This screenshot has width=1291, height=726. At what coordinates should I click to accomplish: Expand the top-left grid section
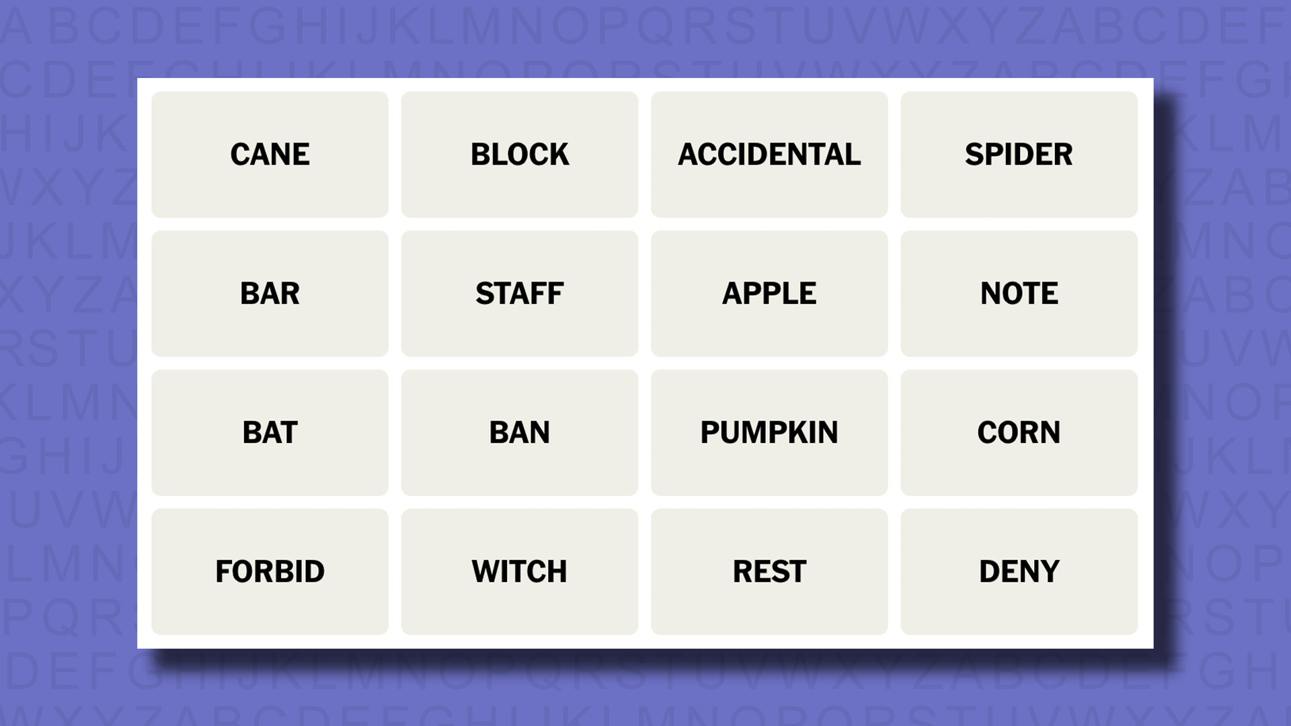pos(270,153)
